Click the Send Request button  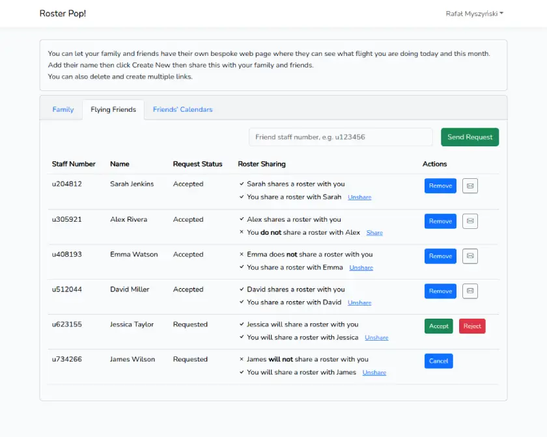coord(470,137)
